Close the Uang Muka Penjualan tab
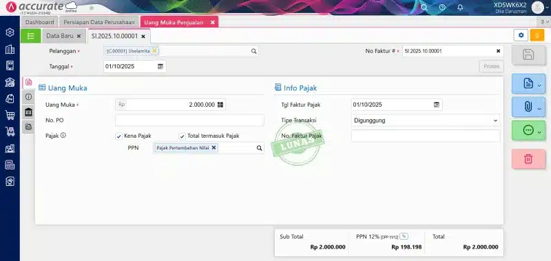The image size is (551, 261). pyautogui.click(x=212, y=22)
